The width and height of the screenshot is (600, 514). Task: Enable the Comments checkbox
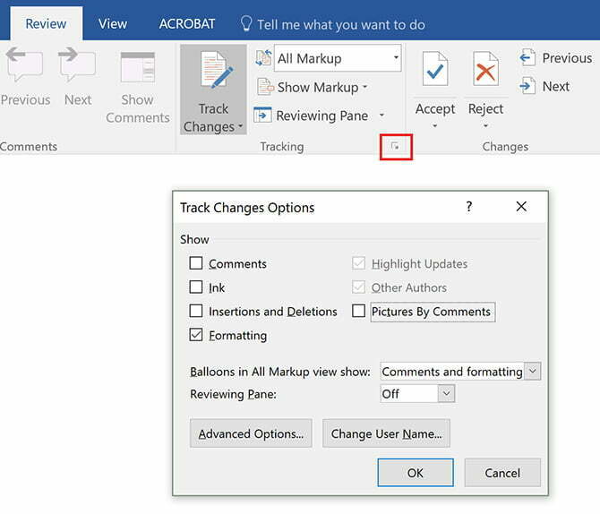(x=196, y=263)
